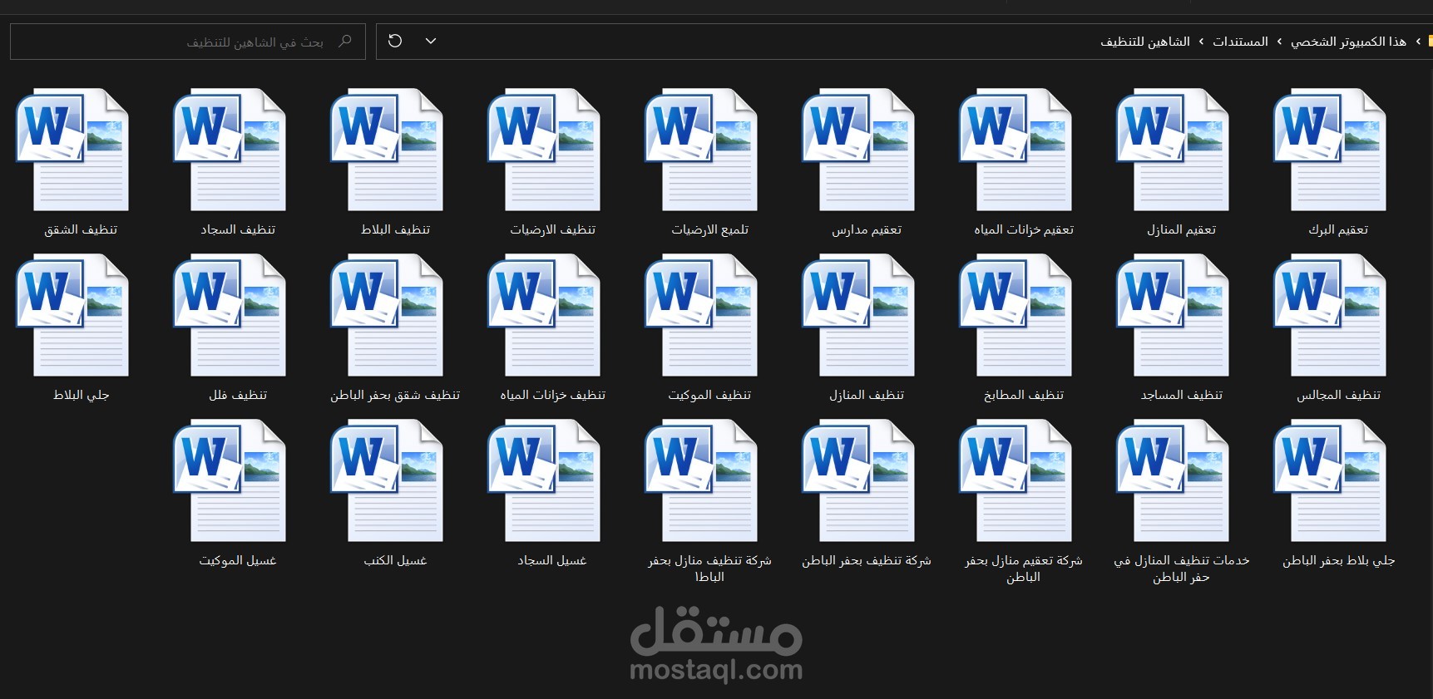Click the تنظيف الشقق document icon
The width and height of the screenshot is (1433, 699).
[x=72, y=150]
